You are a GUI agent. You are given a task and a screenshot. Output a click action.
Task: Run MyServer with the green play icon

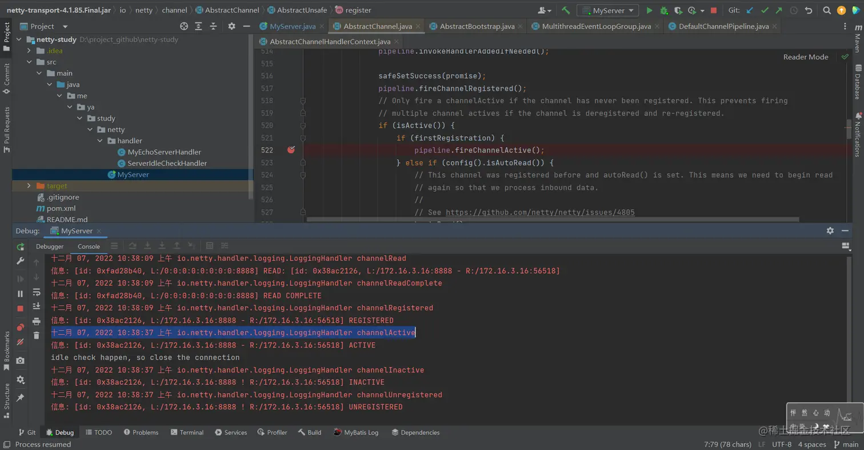coord(649,10)
